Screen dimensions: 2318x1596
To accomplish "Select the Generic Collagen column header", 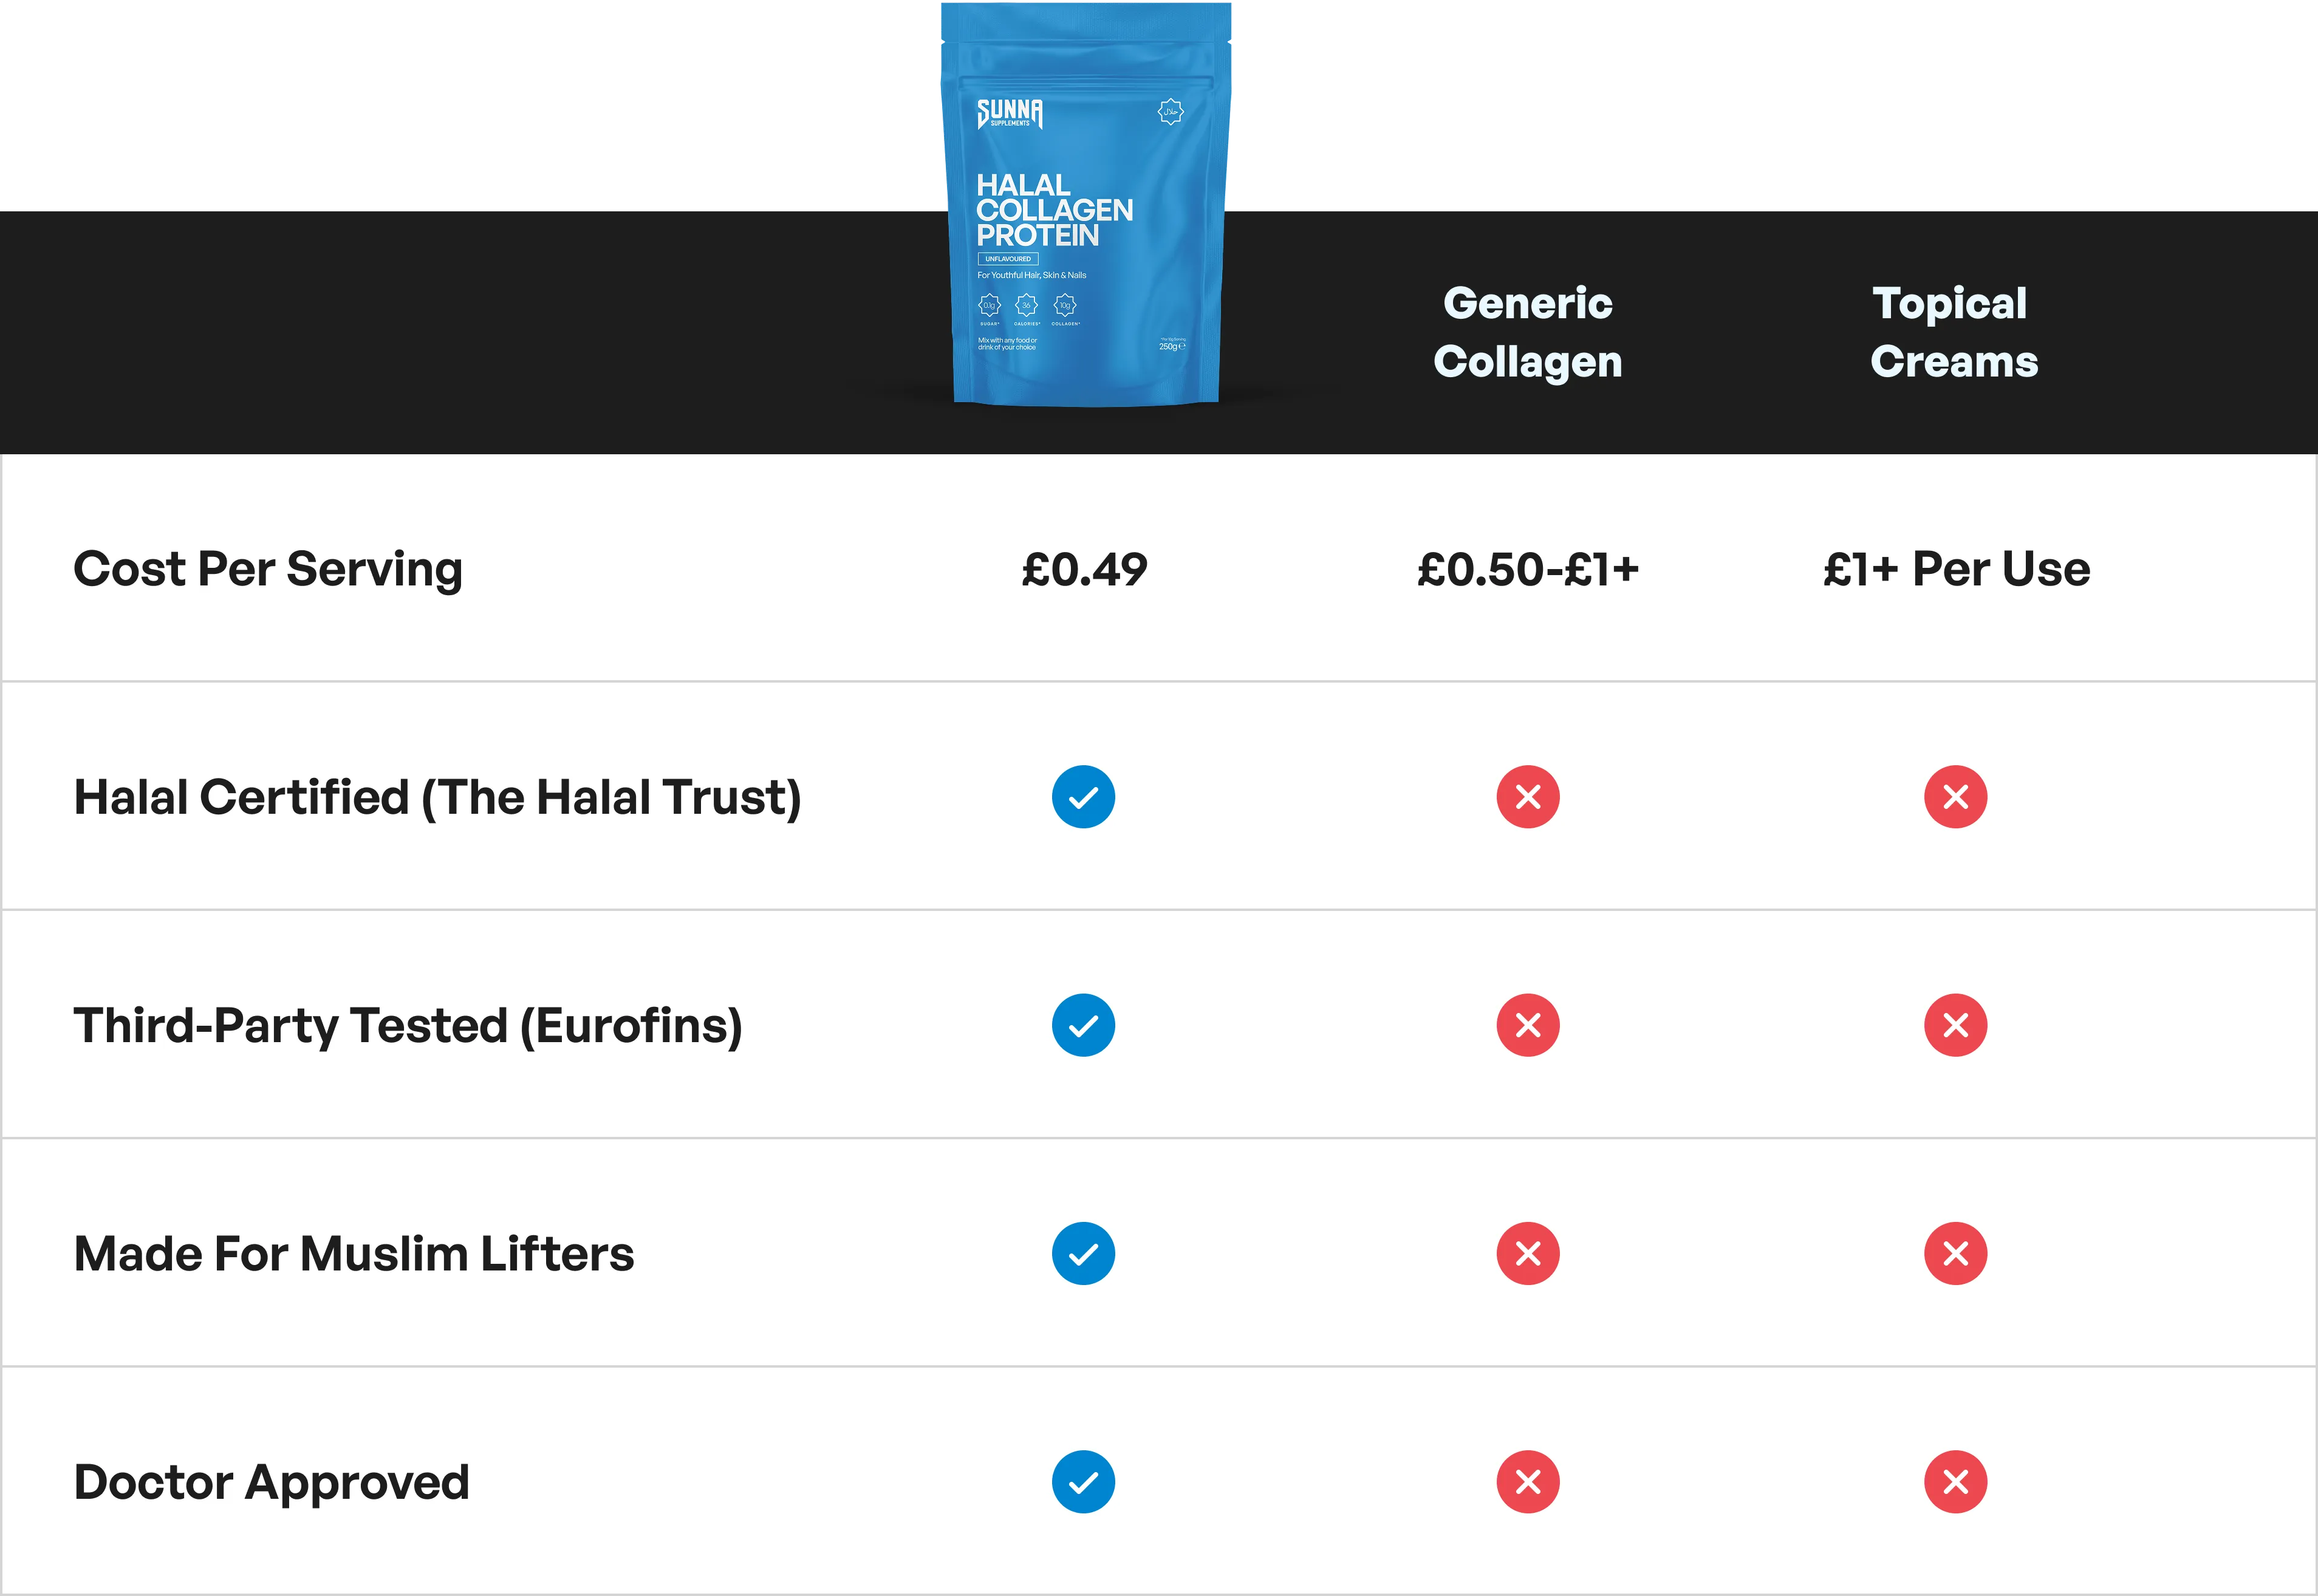I will (x=1528, y=332).
